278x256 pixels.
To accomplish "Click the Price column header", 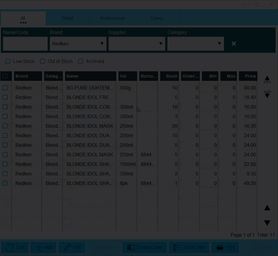I will tap(248, 76).
